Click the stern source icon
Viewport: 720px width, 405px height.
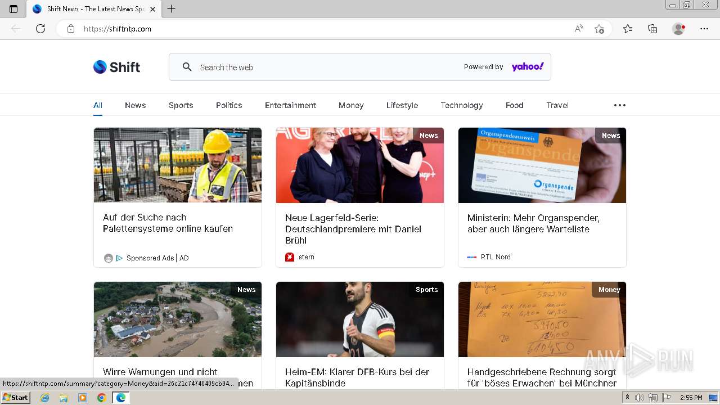(x=290, y=257)
